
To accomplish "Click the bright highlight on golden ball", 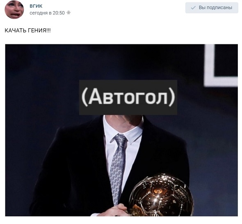I will (x=156, y=200).
